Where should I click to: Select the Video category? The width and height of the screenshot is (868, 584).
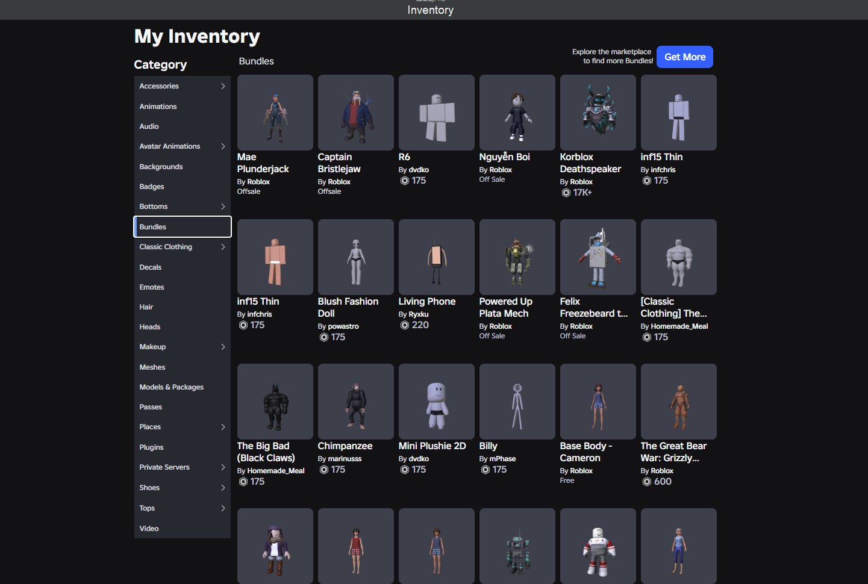[x=183, y=529]
